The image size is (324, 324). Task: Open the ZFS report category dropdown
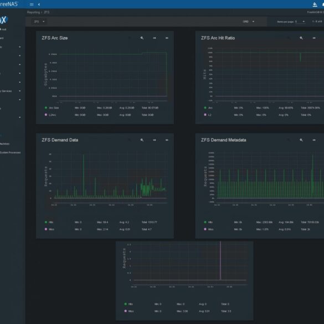click(x=39, y=22)
